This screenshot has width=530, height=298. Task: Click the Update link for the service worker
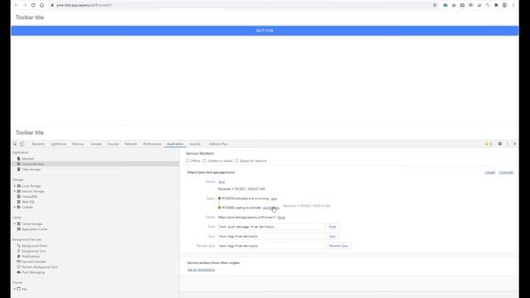tap(489, 172)
